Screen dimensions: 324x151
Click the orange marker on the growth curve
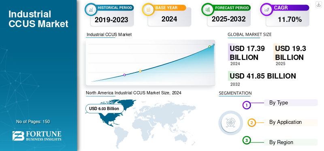tap(140, 71)
